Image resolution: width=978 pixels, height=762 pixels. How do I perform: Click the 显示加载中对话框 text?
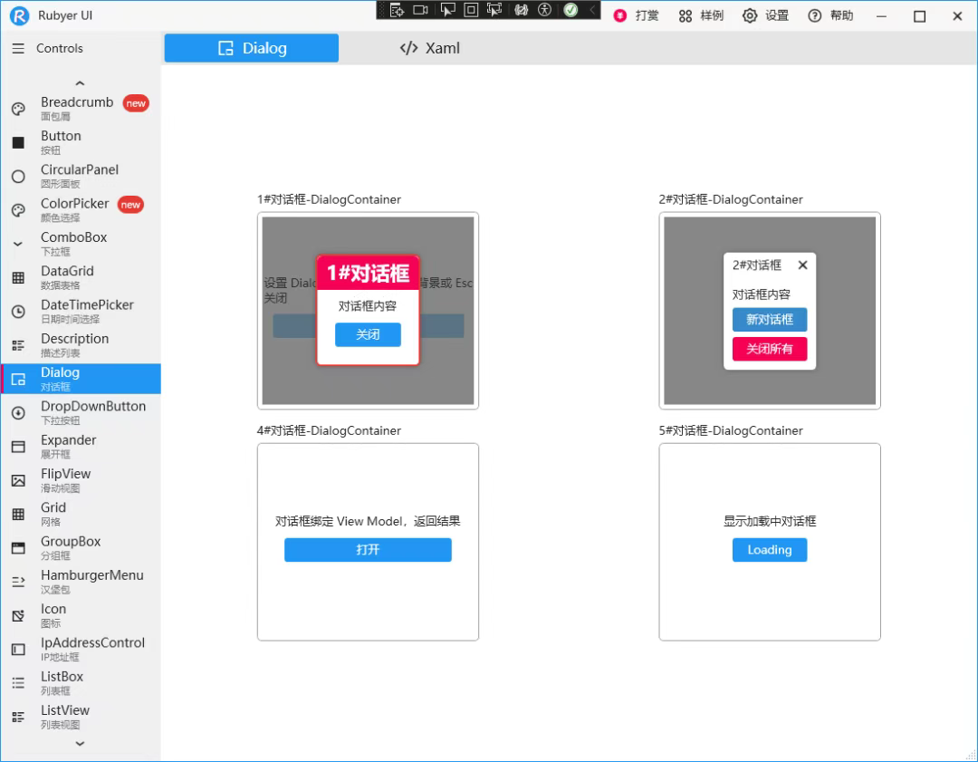tap(770, 521)
